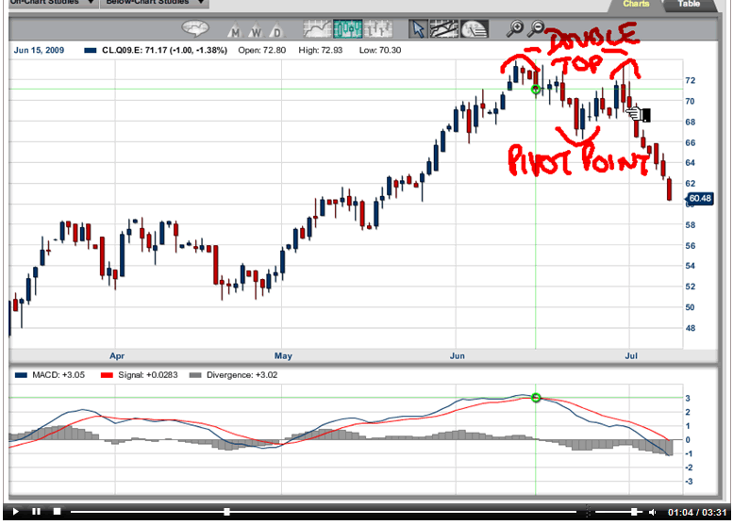Click the video progress seek handle
The height and width of the screenshot is (525, 733).
(x=226, y=512)
